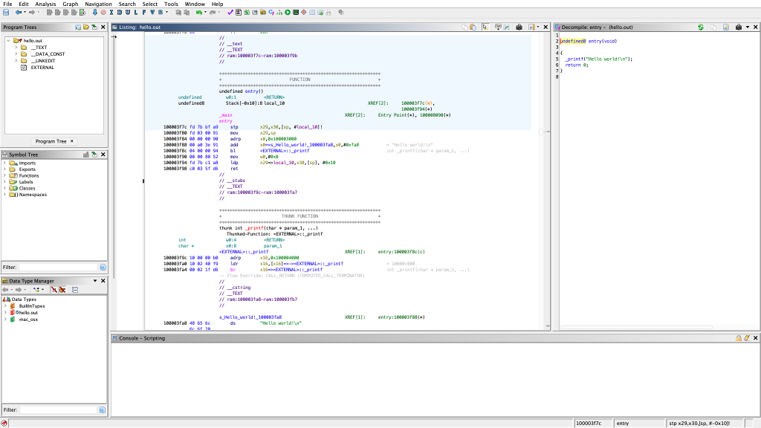Click Collapse All icon in Data Type Manager
Image resolution: width=761 pixels, height=428 pixels.
click(75, 290)
